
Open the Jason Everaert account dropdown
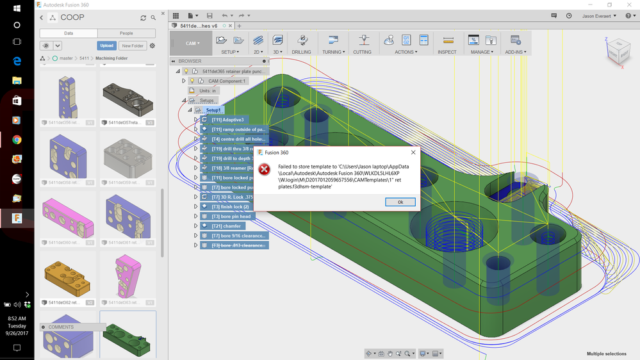[x=599, y=16]
